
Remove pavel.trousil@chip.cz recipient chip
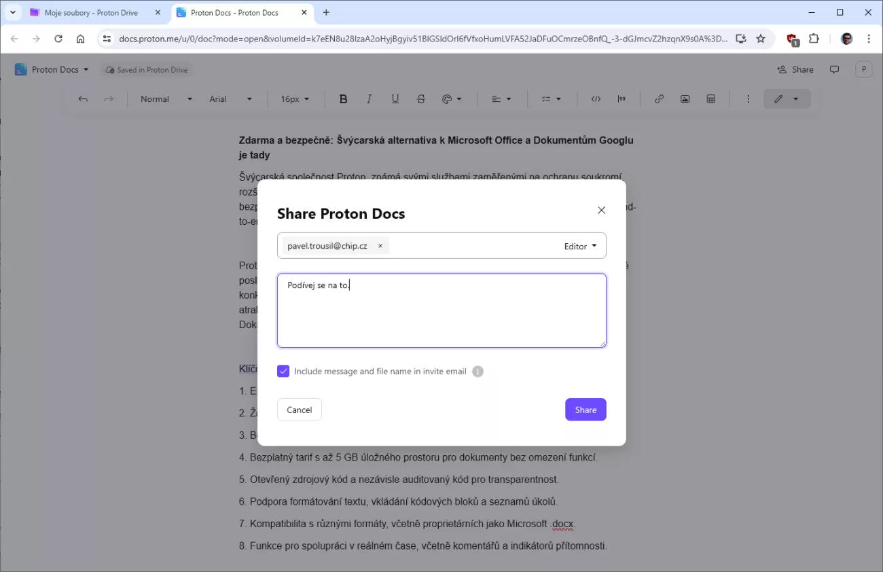(380, 246)
